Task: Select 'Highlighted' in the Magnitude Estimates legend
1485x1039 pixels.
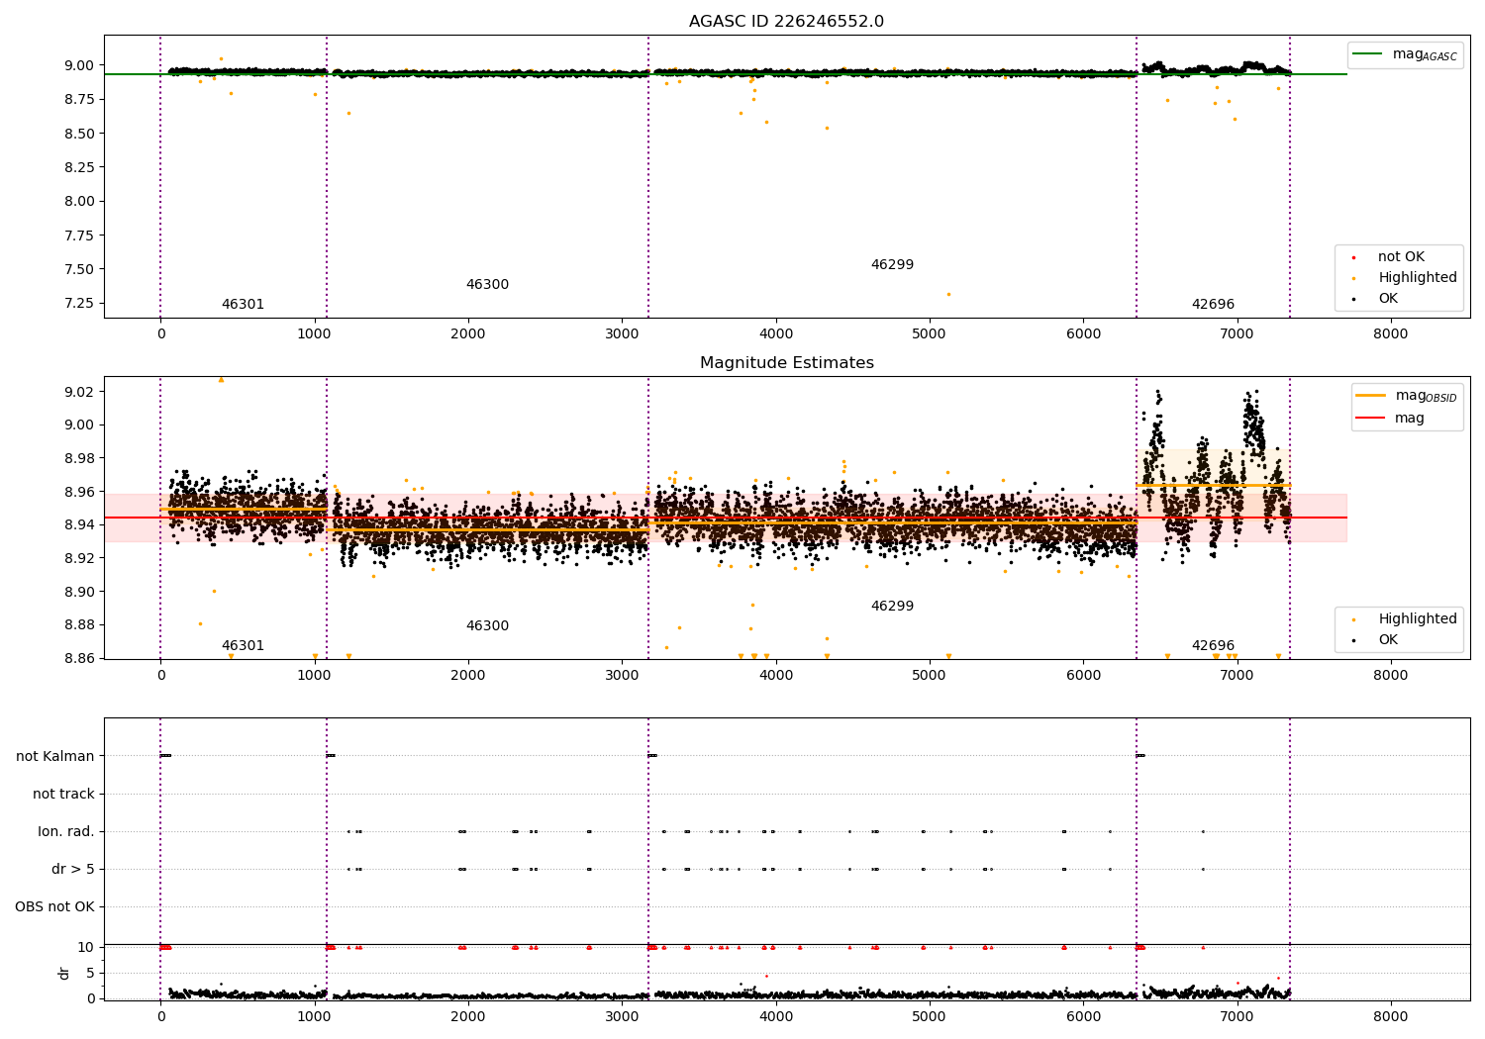Action: pos(1404,619)
